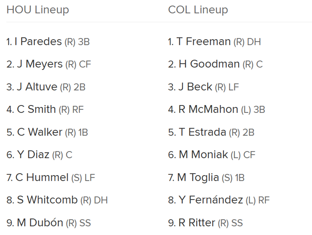Image resolution: width=312 pixels, height=235 pixels.
Task: Select S Whitcomb, the HOU designated hitter
Action: point(47,200)
